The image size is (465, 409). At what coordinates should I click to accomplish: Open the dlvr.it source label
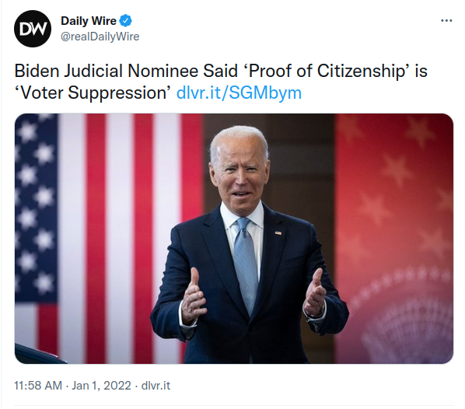pyautogui.click(x=156, y=386)
